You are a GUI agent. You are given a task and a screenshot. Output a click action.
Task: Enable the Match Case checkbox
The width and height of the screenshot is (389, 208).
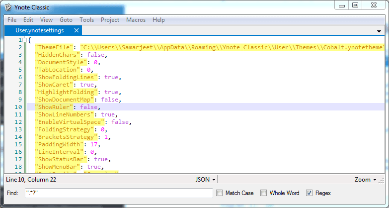(x=219, y=193)
